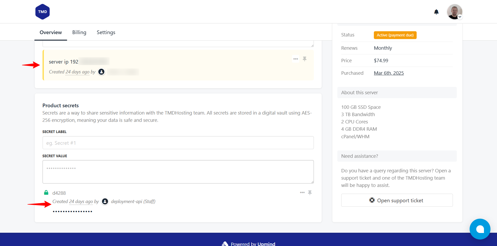Click the 'Created 24 days ago' text under d4288
The width and height of the screenshot is (497, 246).
click(x=73, y=201)
